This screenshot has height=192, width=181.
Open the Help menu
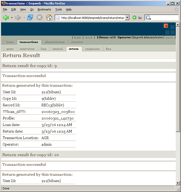coord(69,9)
